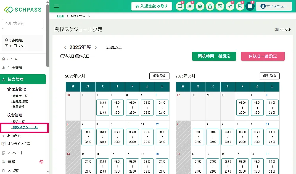Click the speech bubble outline icon in header
This screenshot has width=296, height=174.
coord(180,6)
